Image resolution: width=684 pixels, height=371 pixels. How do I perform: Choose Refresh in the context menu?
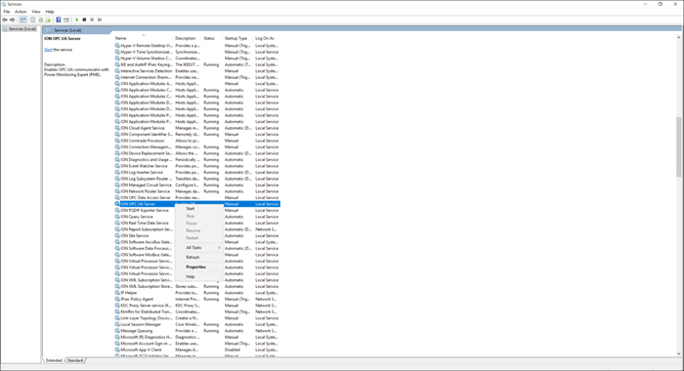(x=199, y=257)
